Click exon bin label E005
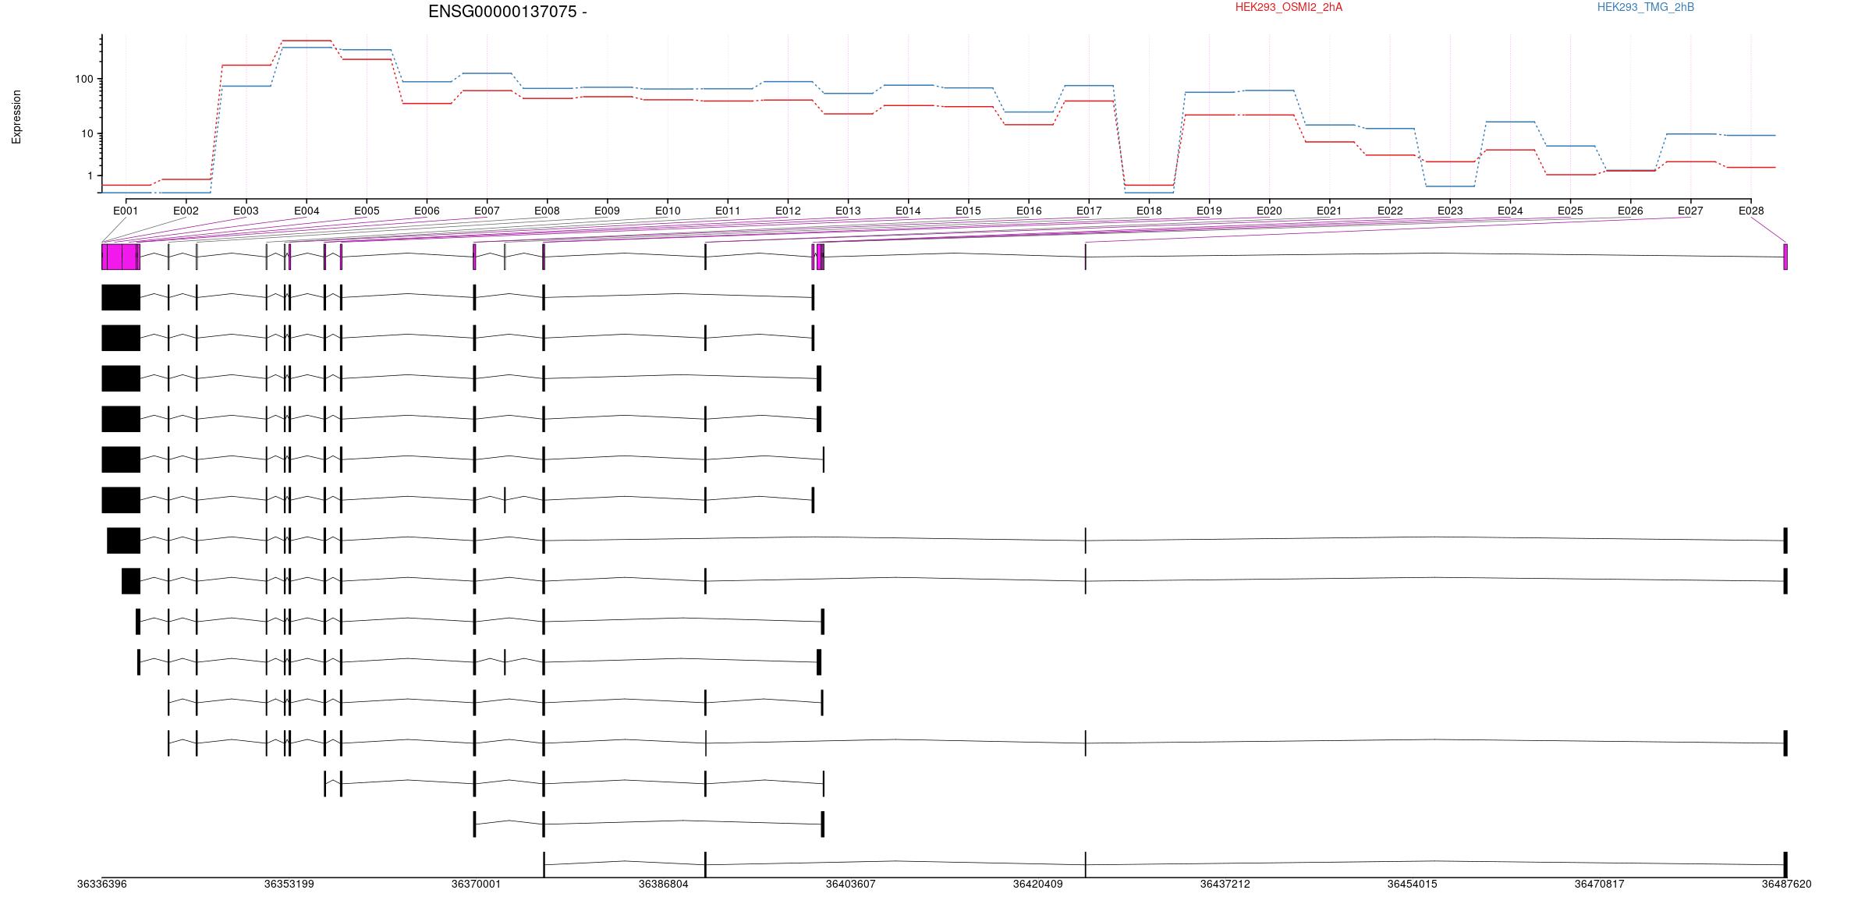Viewport: 1872px width, 897px height. [367, 211]
